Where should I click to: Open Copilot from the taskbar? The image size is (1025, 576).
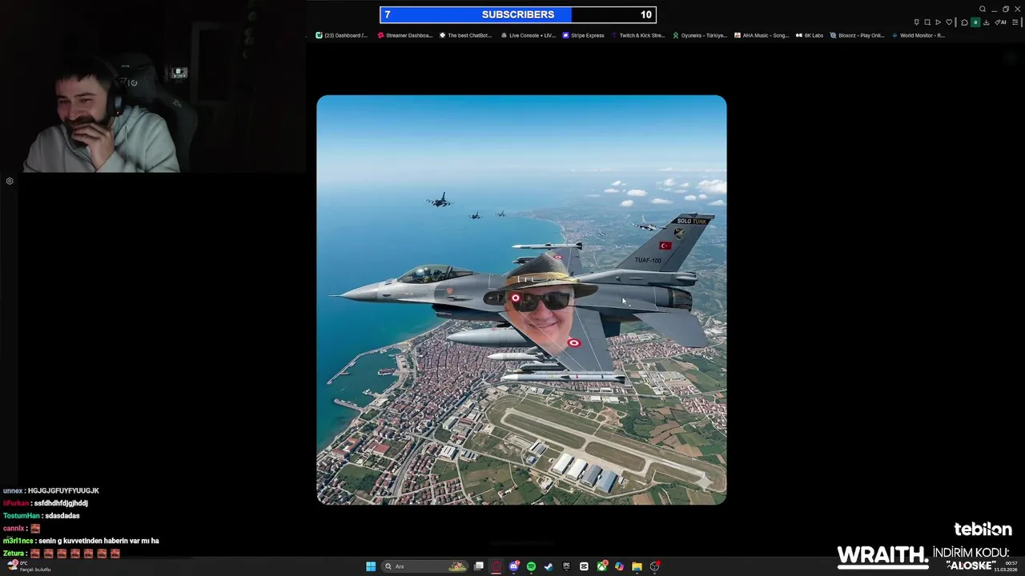pyautogui.click(x=619, y=566)
